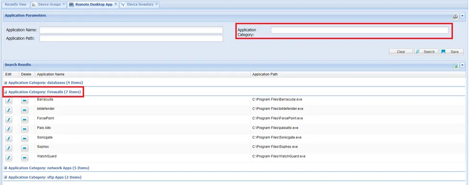Click the Delete column header
Image resolution: width=469 pixels, height=185 pixels.
pos(27,74)
